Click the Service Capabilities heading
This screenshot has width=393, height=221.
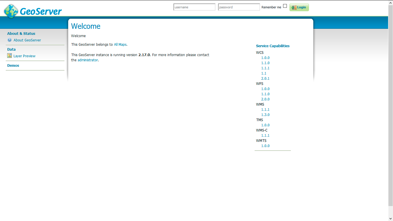coord(273,46)
